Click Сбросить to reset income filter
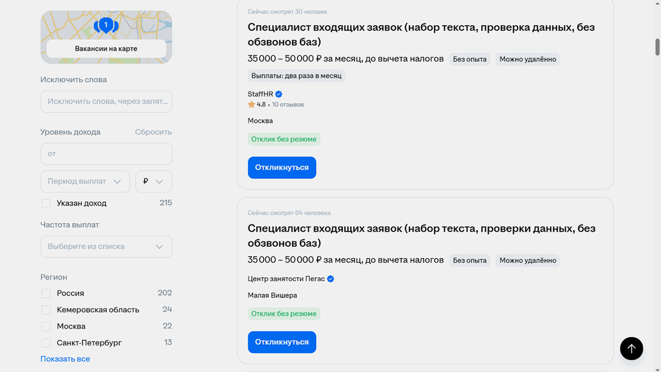The height and width of the screenshot is (372, 661). (153, 132)
